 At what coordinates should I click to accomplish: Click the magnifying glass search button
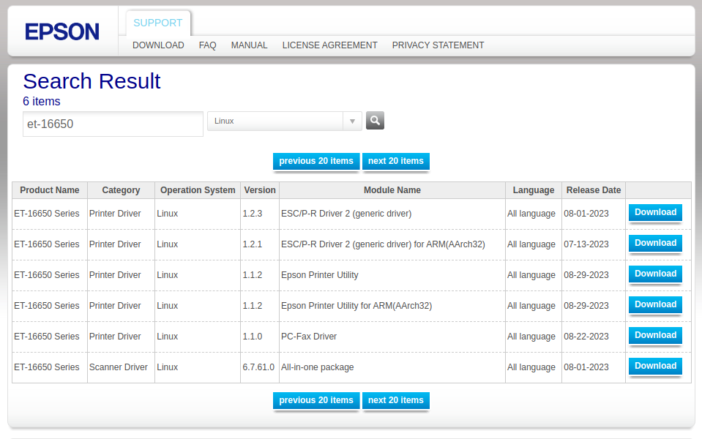pyautogui.click(x=376, y=121)
